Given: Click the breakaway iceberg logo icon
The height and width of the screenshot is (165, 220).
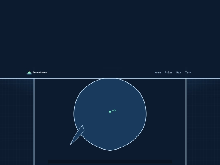Looking at the screenshot, I should (x=29, y=73).
